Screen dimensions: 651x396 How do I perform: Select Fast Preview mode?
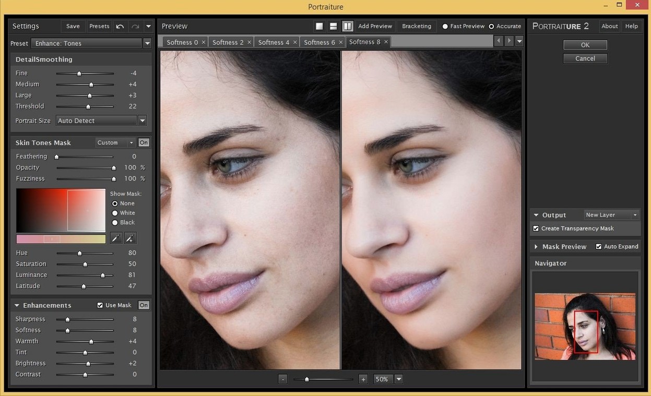pos(445,26)
